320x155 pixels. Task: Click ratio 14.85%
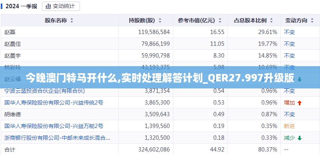268,56
